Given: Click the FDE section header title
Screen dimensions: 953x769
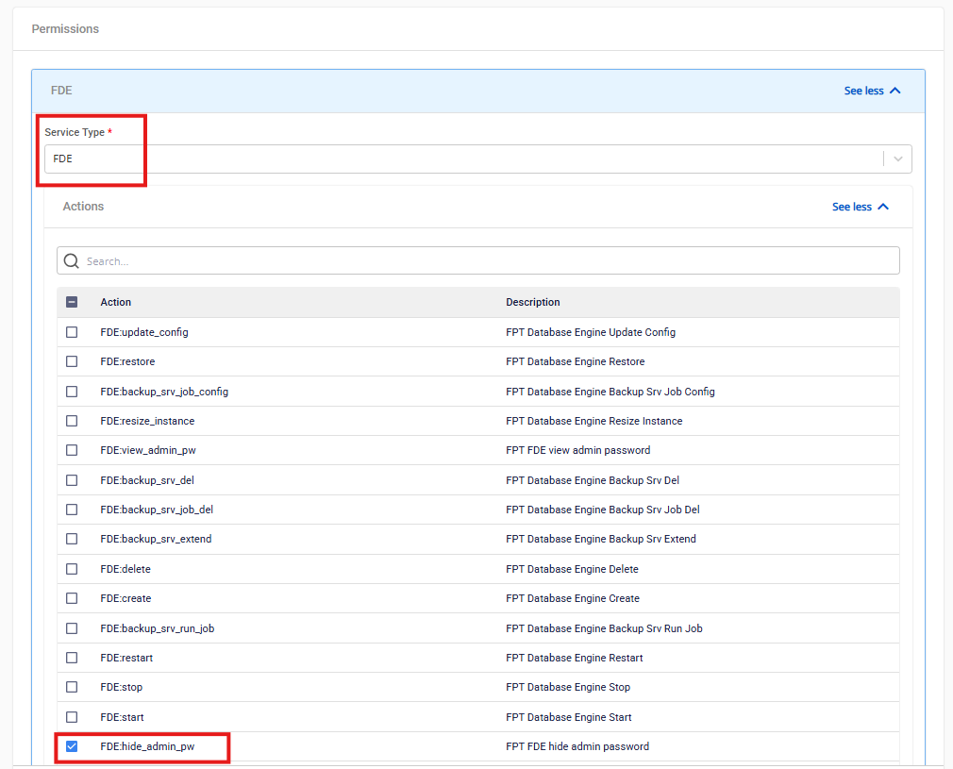Looking at the screenshot, I should tap(61, 91).
